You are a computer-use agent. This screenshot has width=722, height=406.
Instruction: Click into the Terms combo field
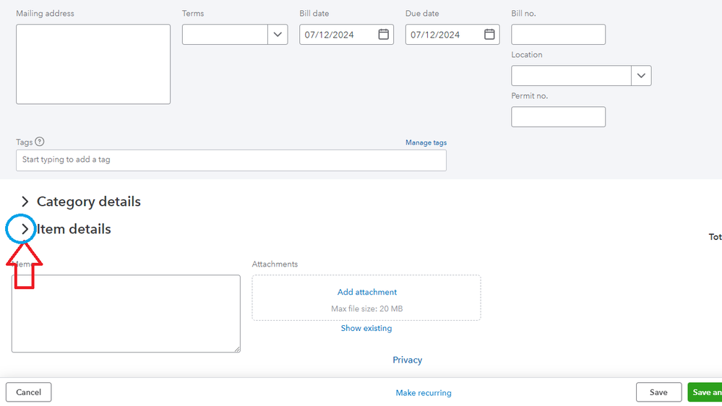click(225, 35)
